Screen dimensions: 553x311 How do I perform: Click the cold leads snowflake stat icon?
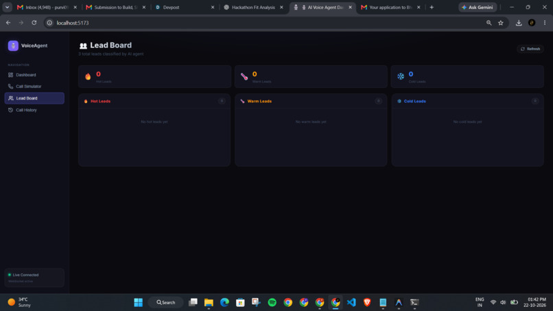(x=401, y=76)
